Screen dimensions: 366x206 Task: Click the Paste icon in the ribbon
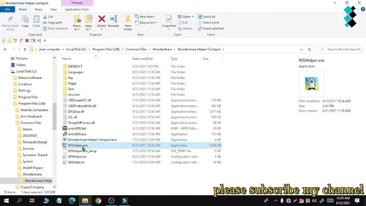pos(36,21)
